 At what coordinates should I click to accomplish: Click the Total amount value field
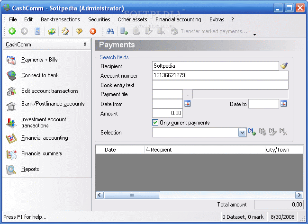pyautogui.click(x=278, y=205)
